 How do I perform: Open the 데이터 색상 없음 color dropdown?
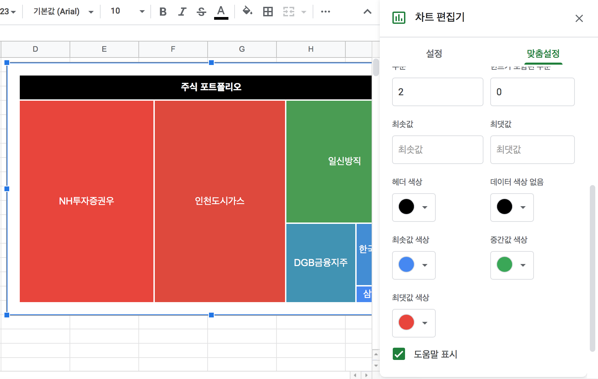point(512,207)
